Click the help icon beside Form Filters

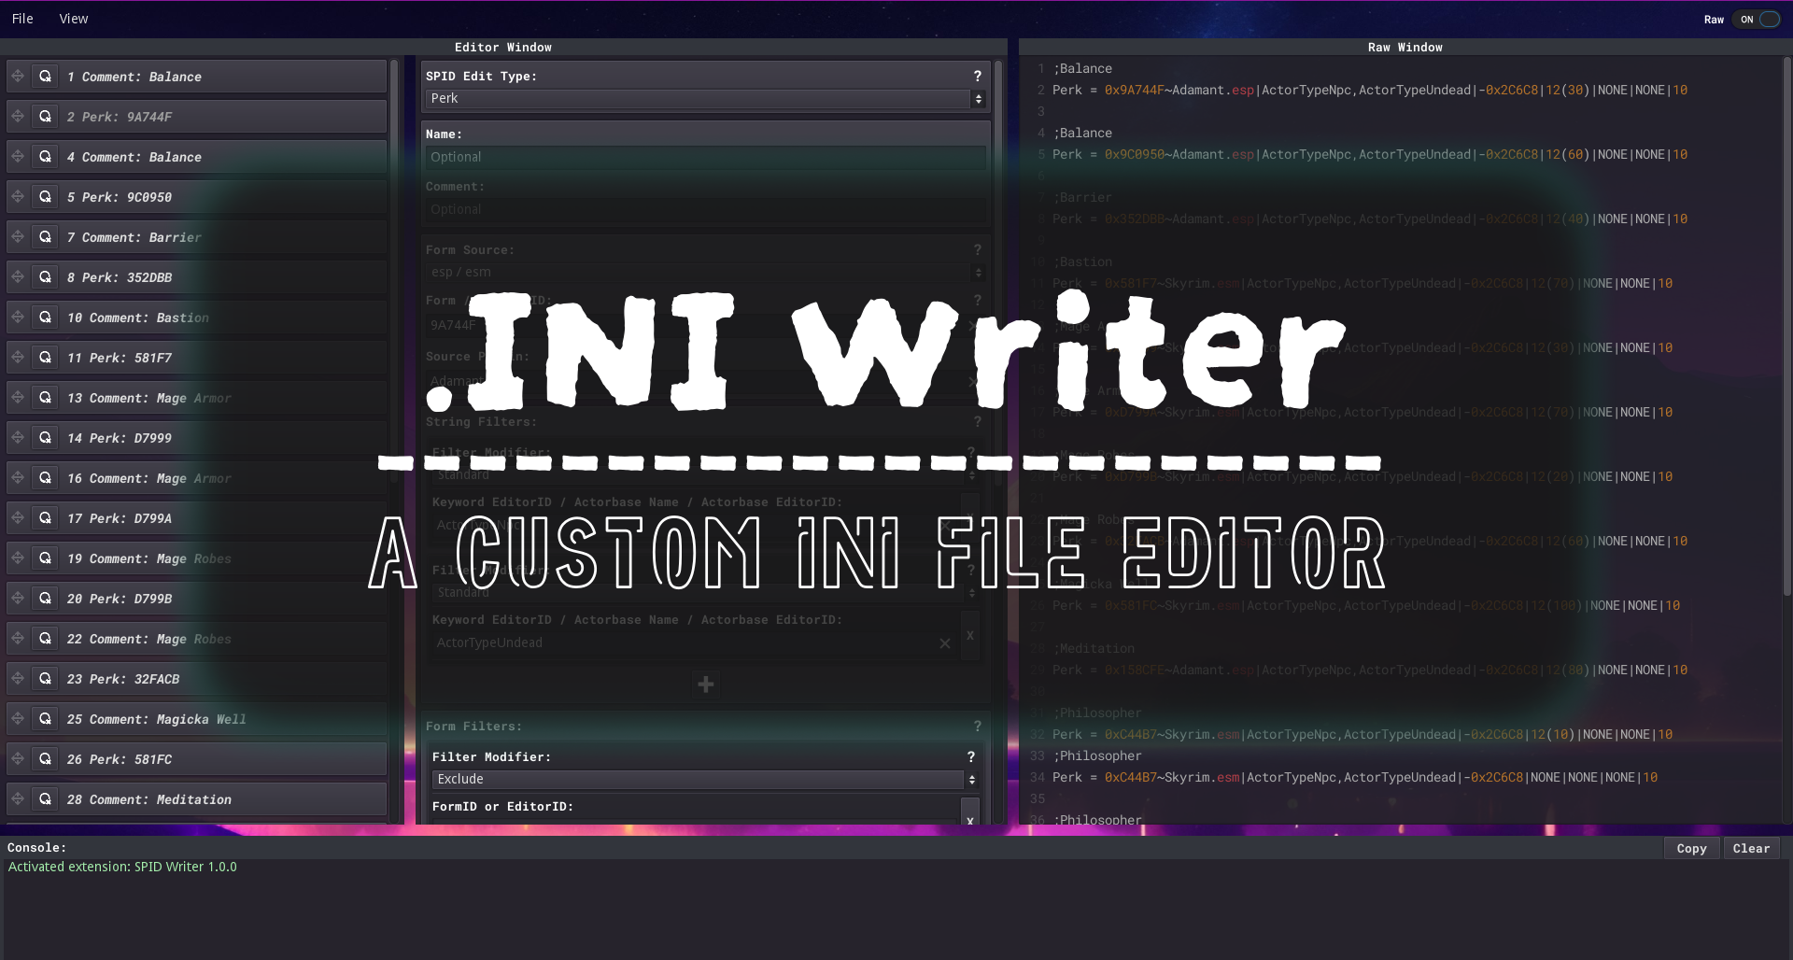pyautogui.click(x=977, y=726)
